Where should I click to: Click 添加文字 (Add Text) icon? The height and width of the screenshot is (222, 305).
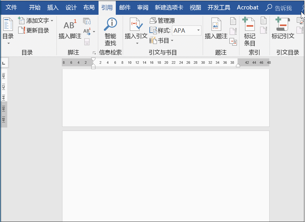coord(21,20)
